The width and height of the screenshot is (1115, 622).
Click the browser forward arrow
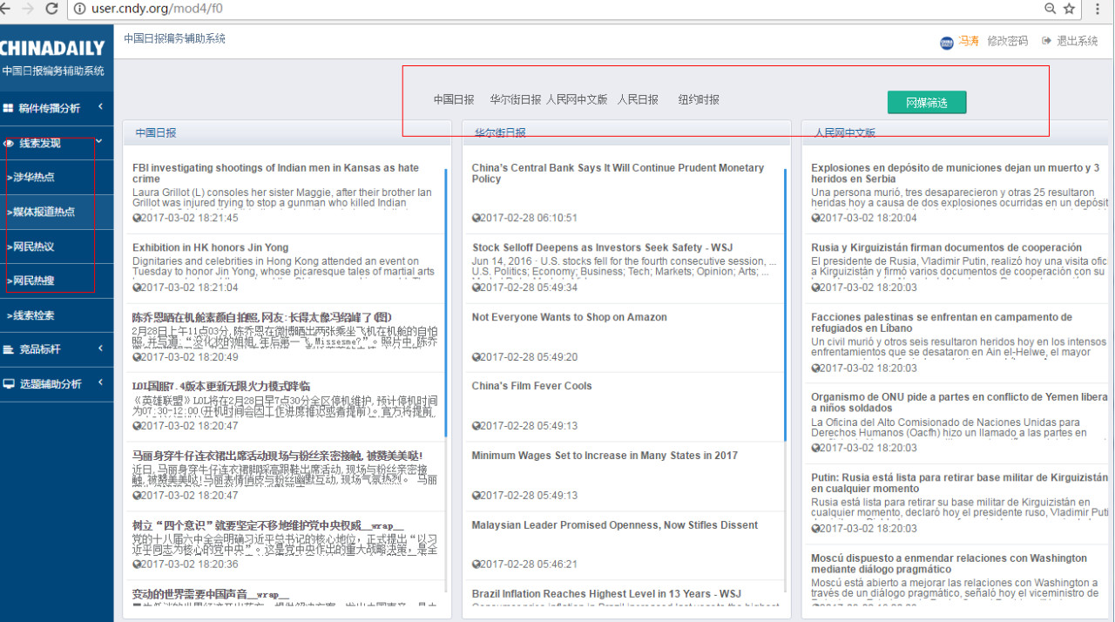26,9
